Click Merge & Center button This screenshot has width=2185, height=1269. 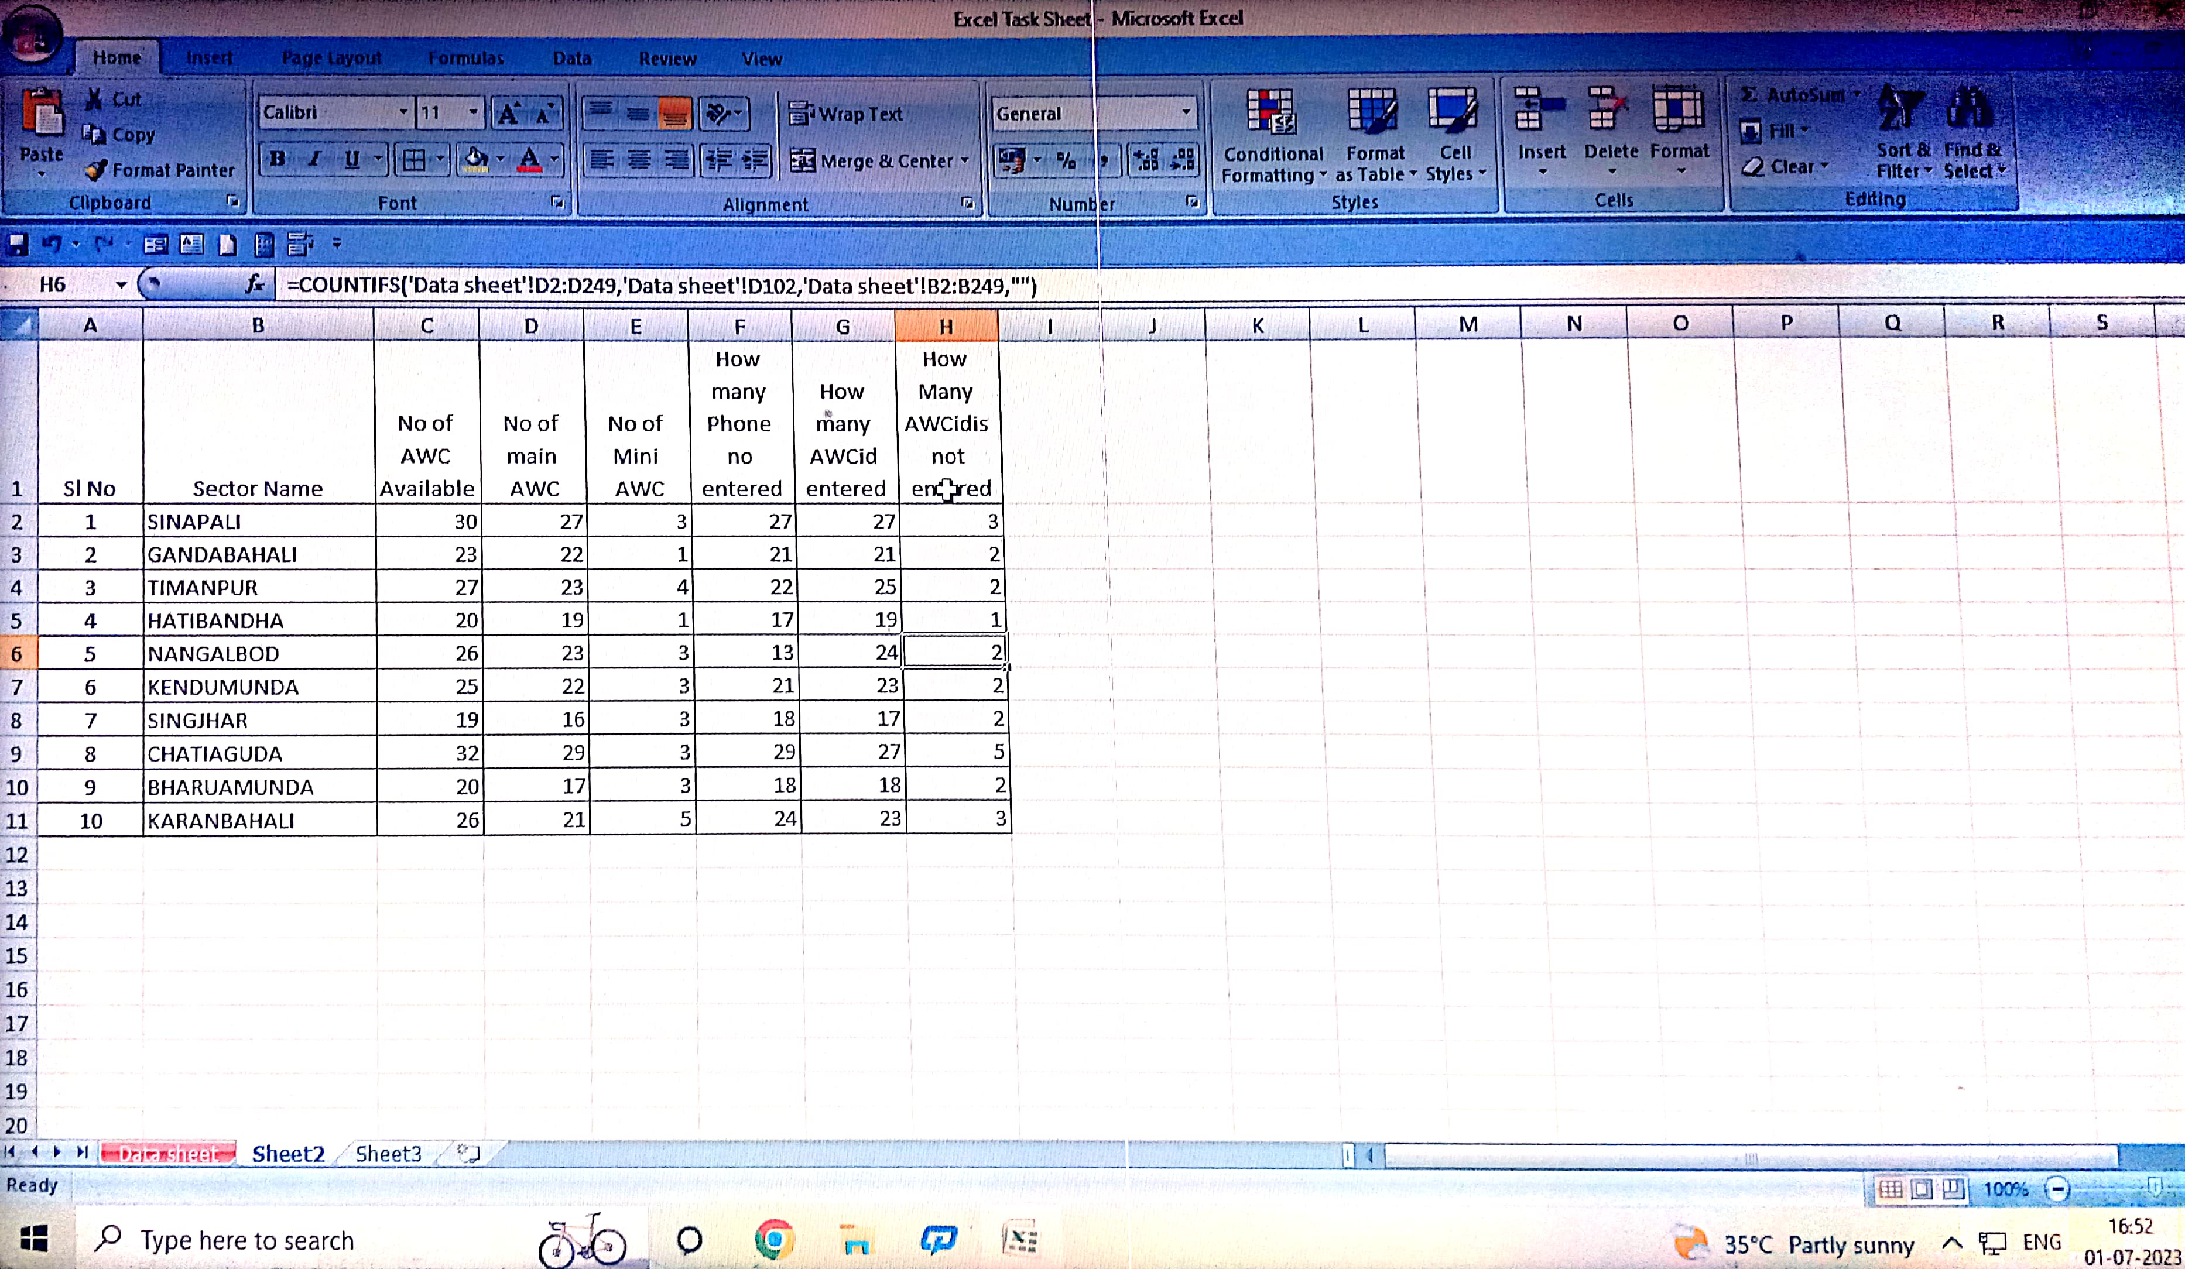click(x=876, y=161)
